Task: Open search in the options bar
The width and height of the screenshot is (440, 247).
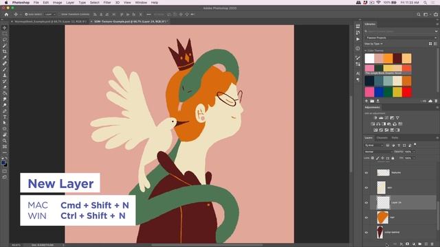Action: 419,14
